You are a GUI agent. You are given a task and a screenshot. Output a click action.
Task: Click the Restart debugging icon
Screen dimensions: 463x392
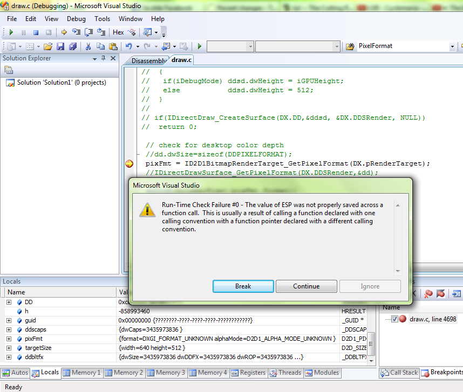pyautogui.click(x=49, y=32)
